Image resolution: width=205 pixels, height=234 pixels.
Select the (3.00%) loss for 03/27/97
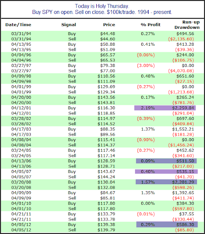point(146,65)
